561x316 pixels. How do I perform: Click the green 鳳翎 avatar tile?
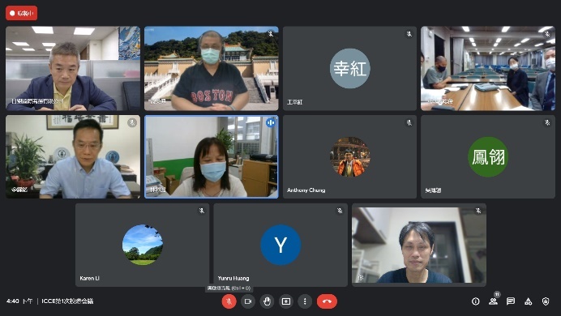[x=488, y=156]
